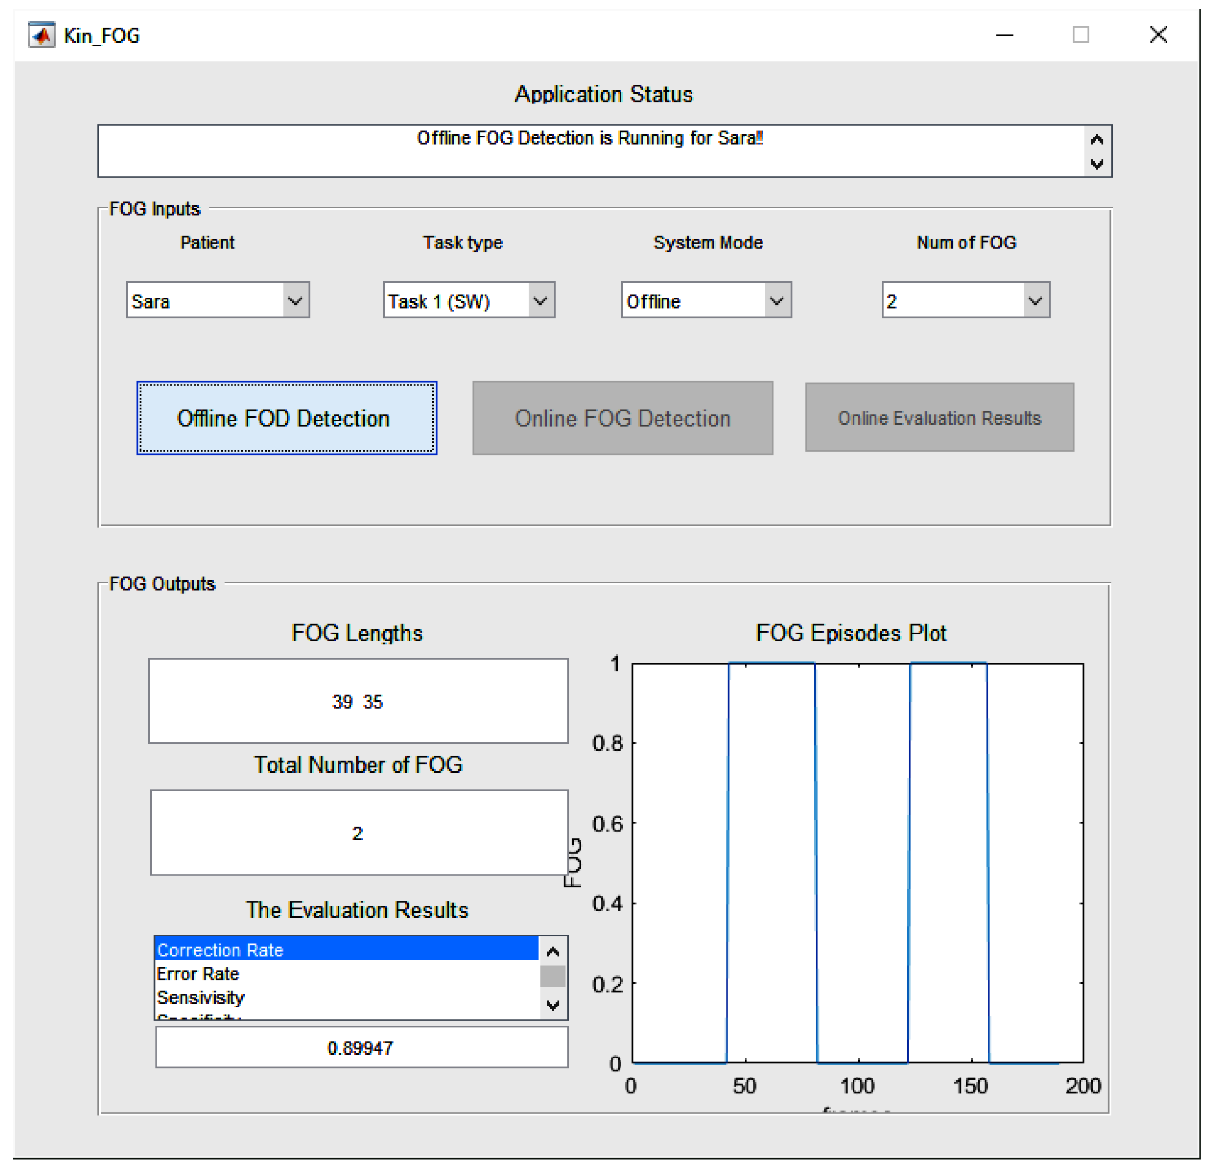Screen dimensions: 1212x1174
Task: Click up arrow of Evaluation Results list
Action: 552,951
